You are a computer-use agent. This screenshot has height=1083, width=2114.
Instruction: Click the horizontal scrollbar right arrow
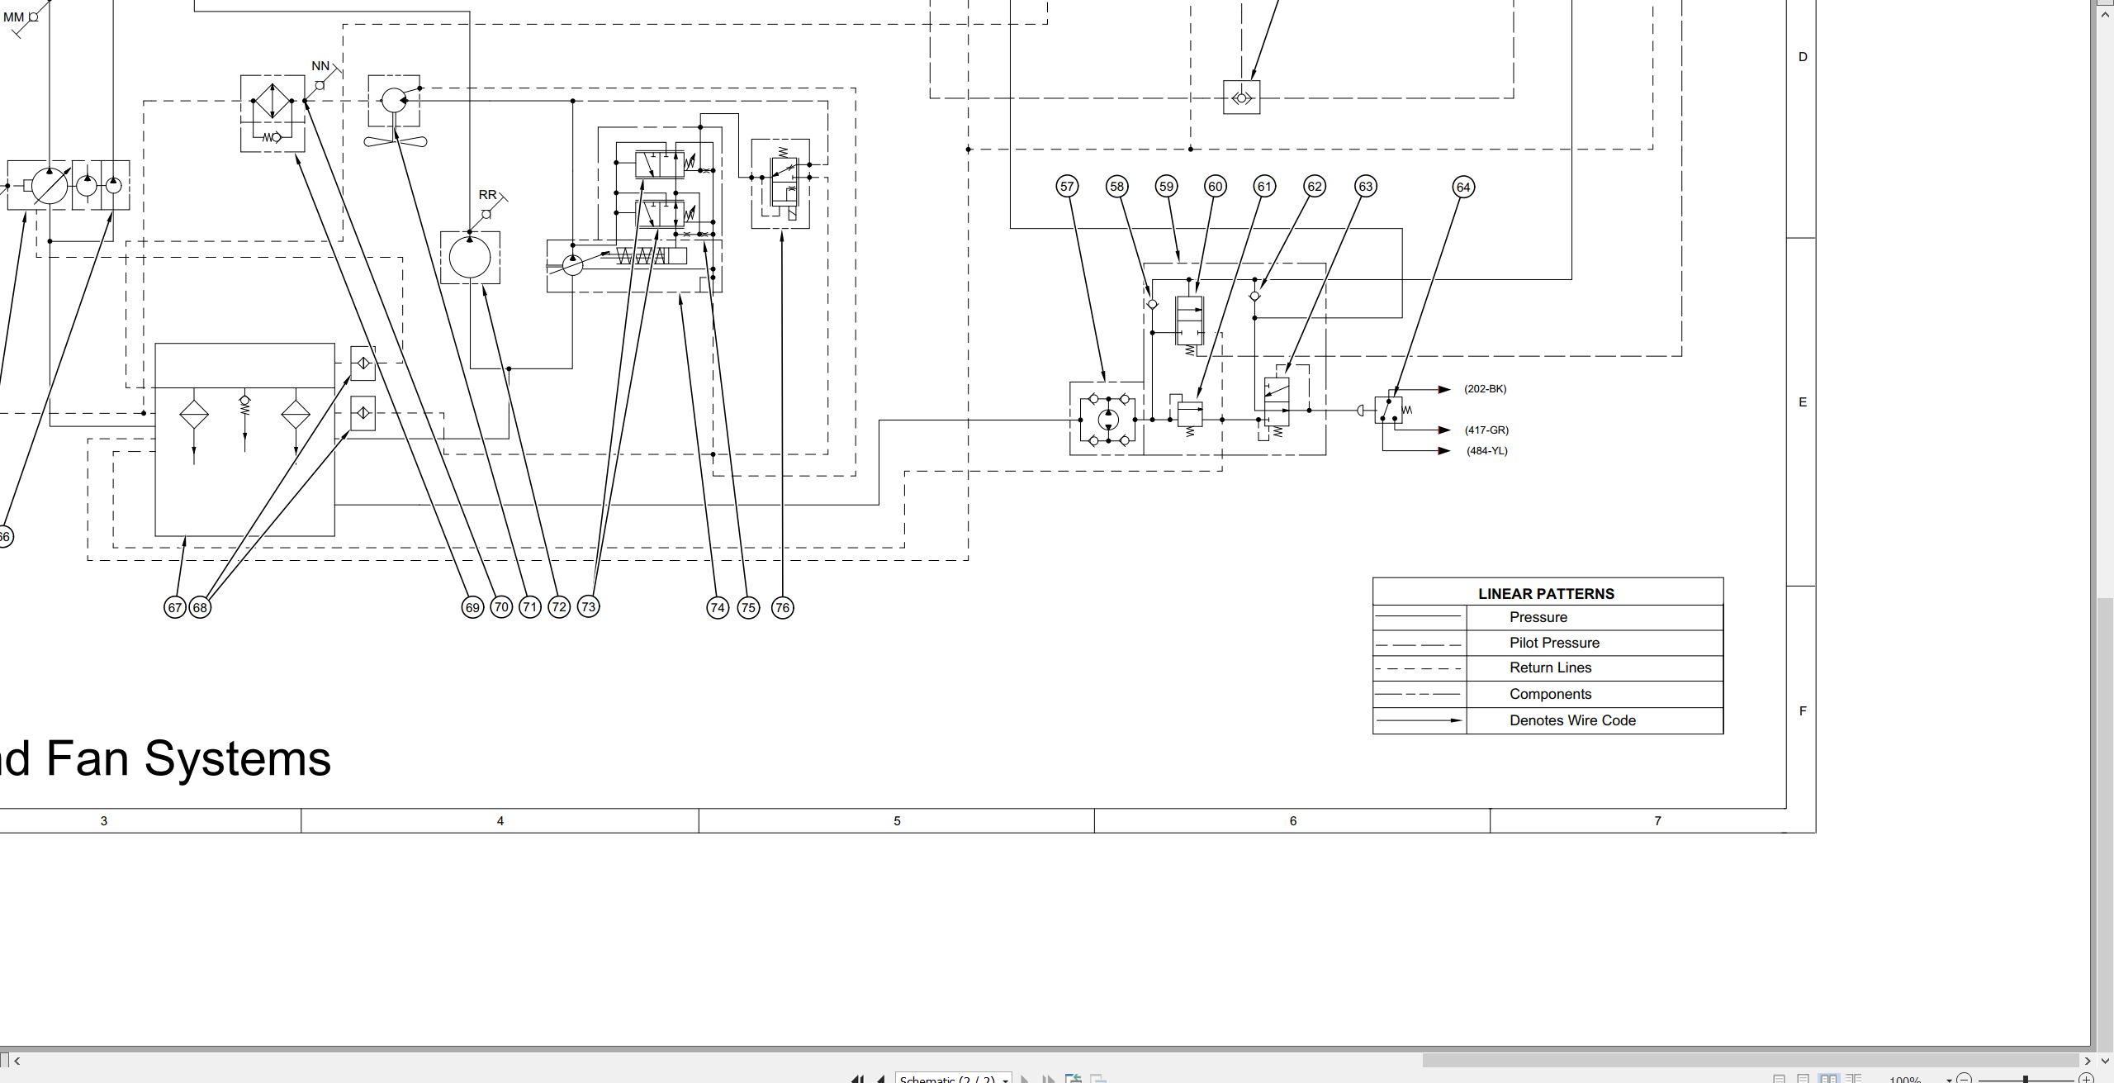tap(2088, 1060)
